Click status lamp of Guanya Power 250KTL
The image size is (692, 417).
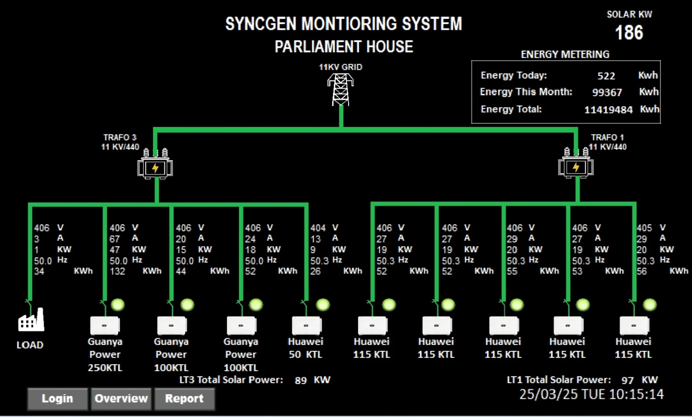pos(118,305)
